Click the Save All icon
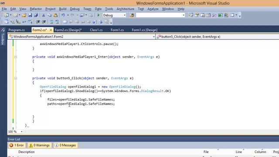Viewport: 279px width, 157px height. [x=36, y=15]
